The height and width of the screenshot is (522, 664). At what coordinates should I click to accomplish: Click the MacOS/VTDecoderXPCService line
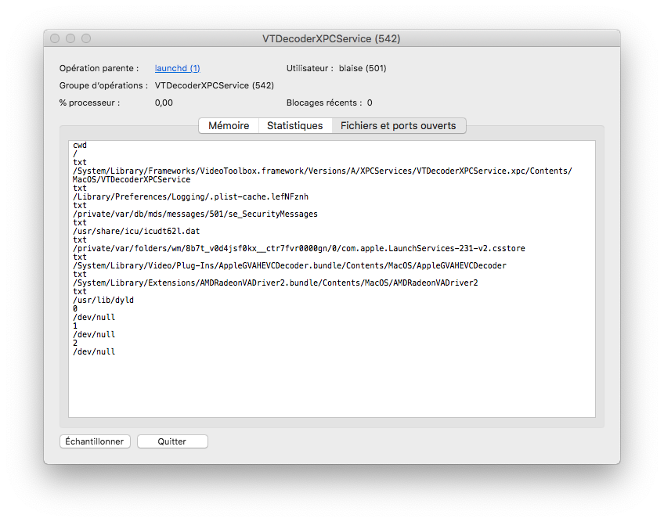pos(132,179)
